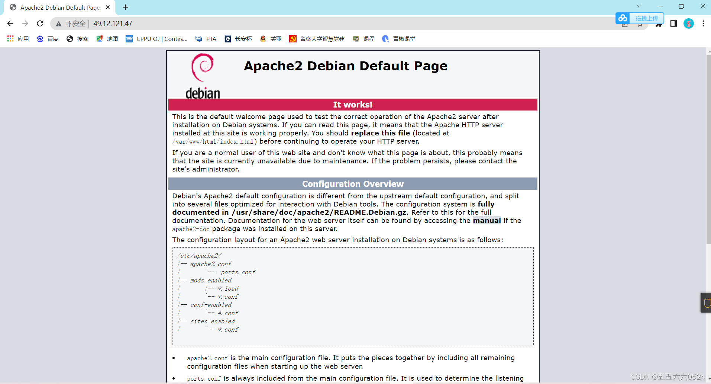
Task: Go back to the previous page
Action: click(x=10, y=23)
